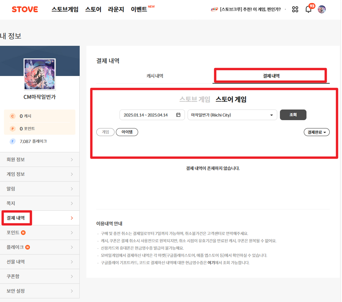The height and width of the screenshot is (302, 342).
Task: Click the date range field 2025.01.14 ~ 2025.04.14
Action: point(152,115)
